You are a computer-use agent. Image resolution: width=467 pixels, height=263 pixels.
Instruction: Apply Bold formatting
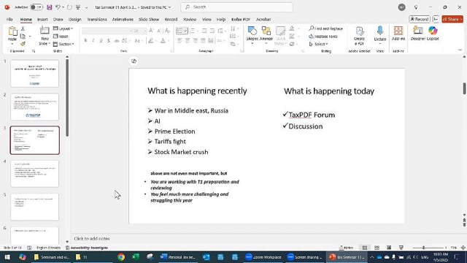click(x=85, y=41)
